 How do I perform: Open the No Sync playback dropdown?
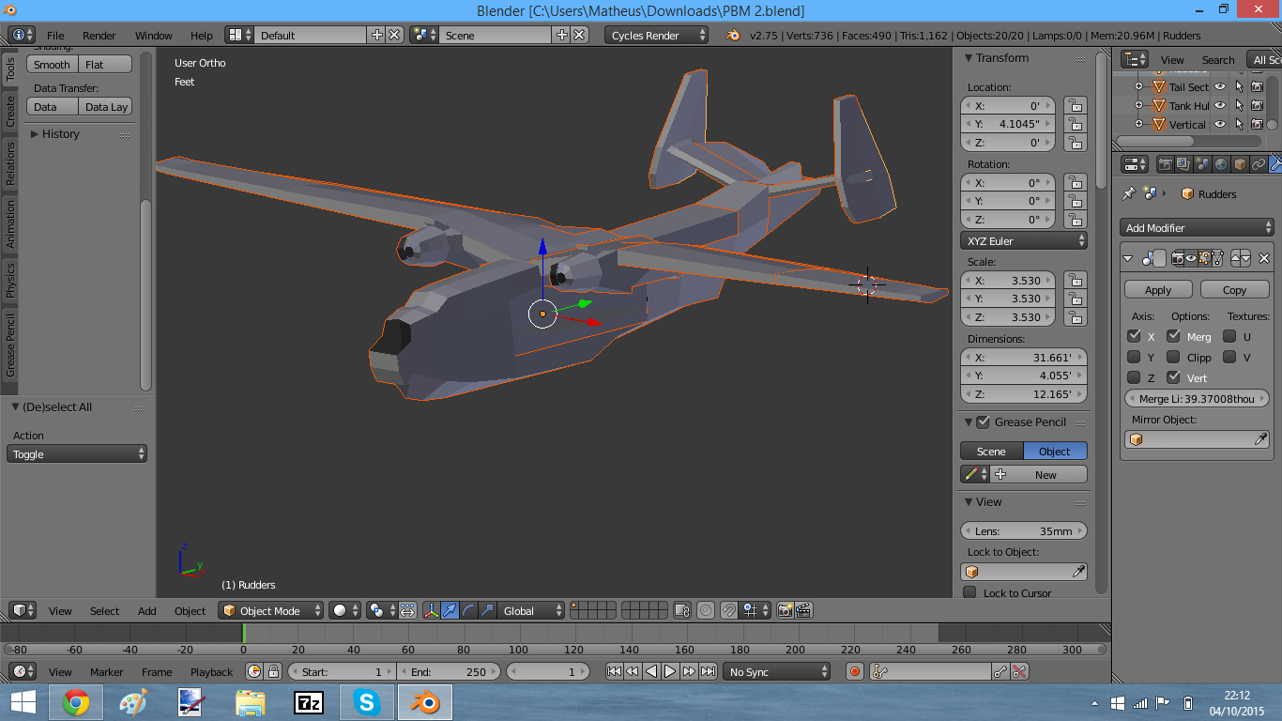click(x=777, y=671)
